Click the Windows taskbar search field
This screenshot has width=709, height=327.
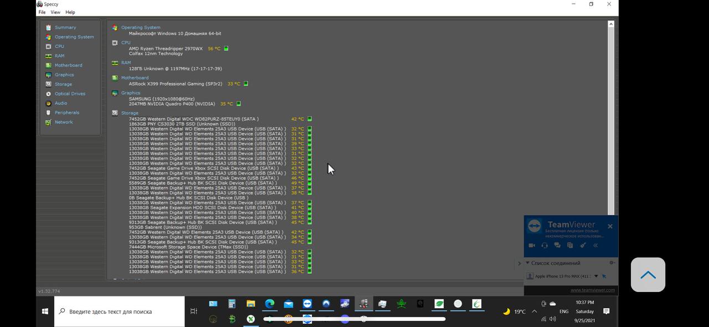[x=120, y=312]
